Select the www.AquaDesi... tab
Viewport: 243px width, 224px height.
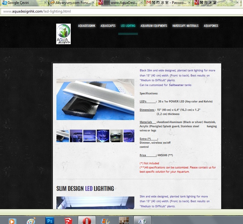click(120, 3)
